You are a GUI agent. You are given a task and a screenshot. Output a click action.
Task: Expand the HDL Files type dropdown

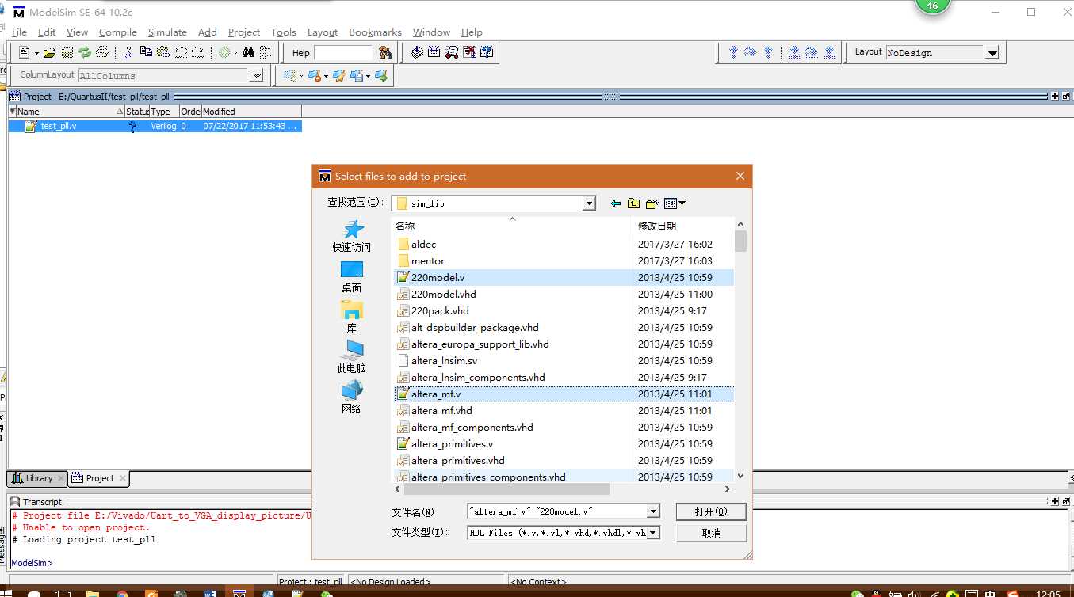[x=653, y=533]
